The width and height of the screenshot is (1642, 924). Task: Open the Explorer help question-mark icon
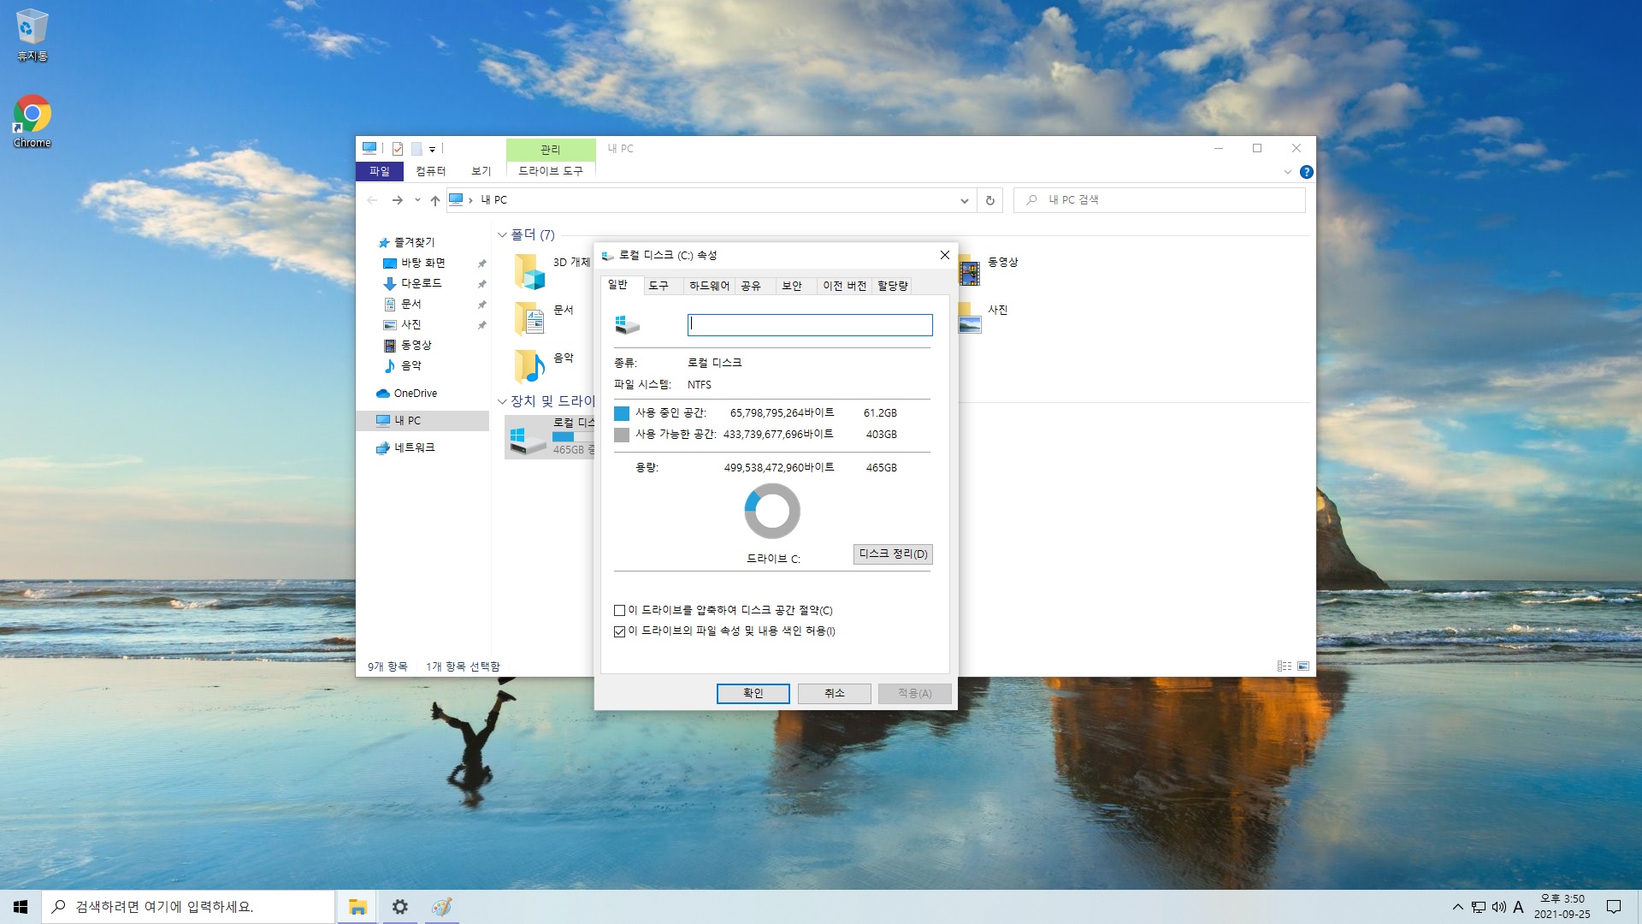[1306, 172]
